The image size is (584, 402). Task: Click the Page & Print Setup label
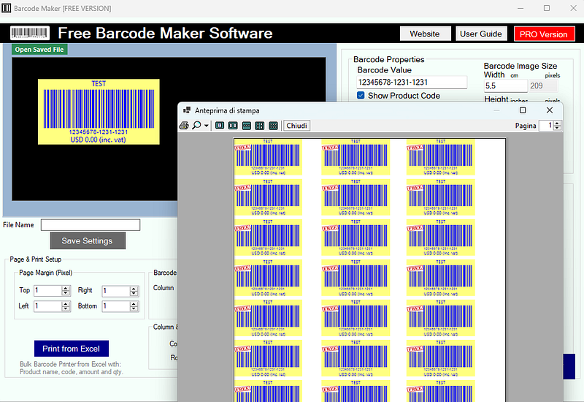35,259
